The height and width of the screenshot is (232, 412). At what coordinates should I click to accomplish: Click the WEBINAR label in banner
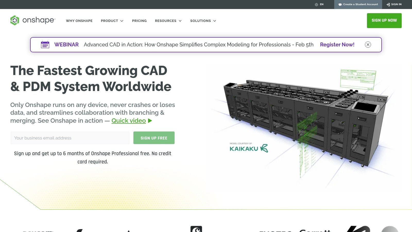pos(66,45)
